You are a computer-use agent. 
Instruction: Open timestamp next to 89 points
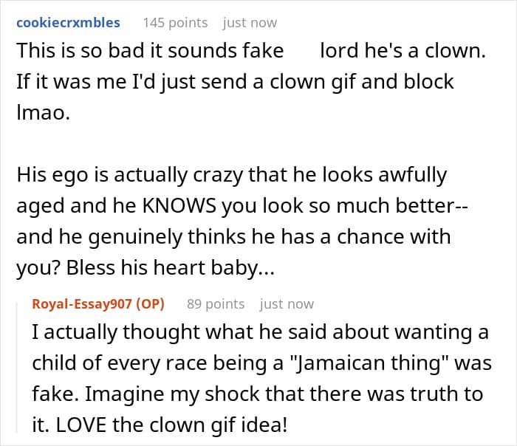pyautogui.click(x=287, y=303)
